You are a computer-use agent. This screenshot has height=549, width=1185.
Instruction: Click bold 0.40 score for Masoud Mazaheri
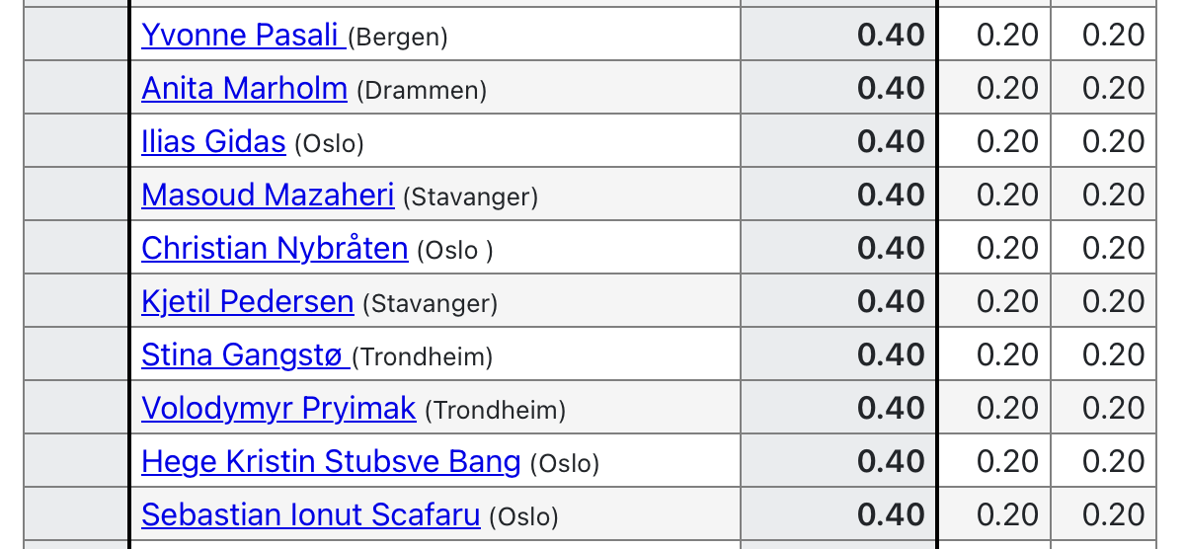[x=891, y=196]
